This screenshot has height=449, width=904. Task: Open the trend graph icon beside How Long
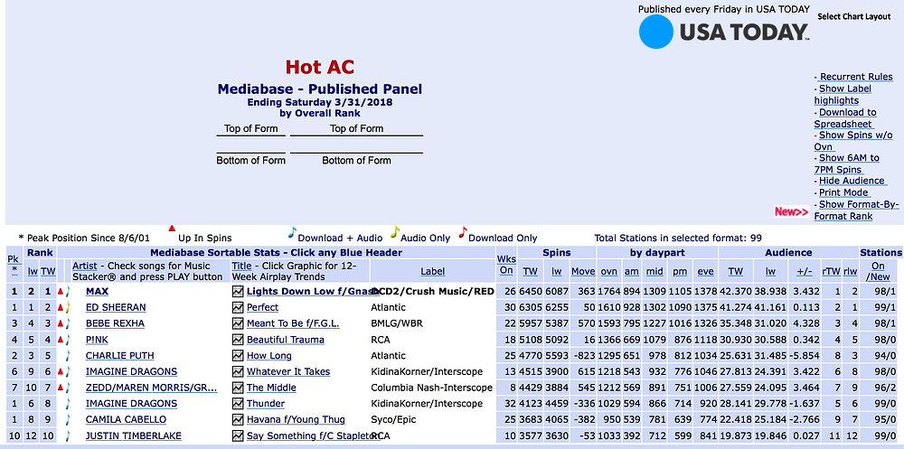pyautogui.click(x=238, y=356)
